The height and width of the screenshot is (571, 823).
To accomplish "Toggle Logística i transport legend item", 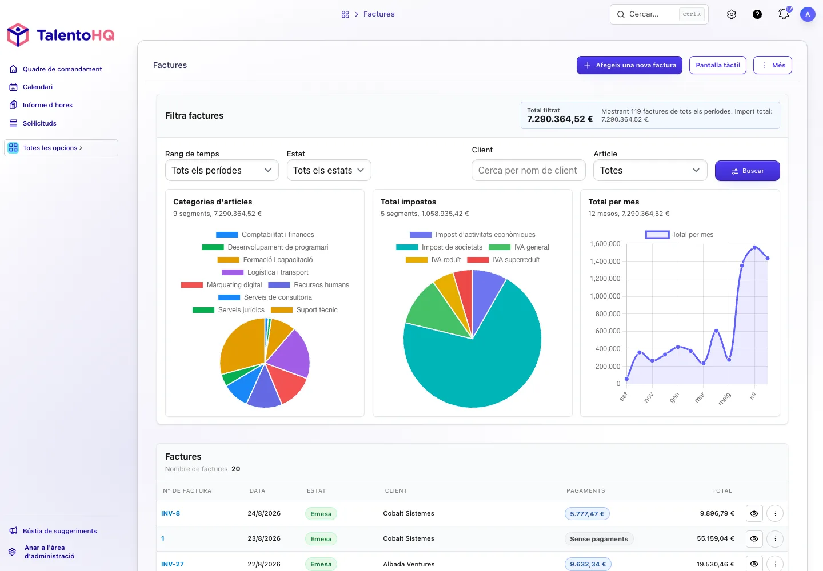I will tap(265, 272).
